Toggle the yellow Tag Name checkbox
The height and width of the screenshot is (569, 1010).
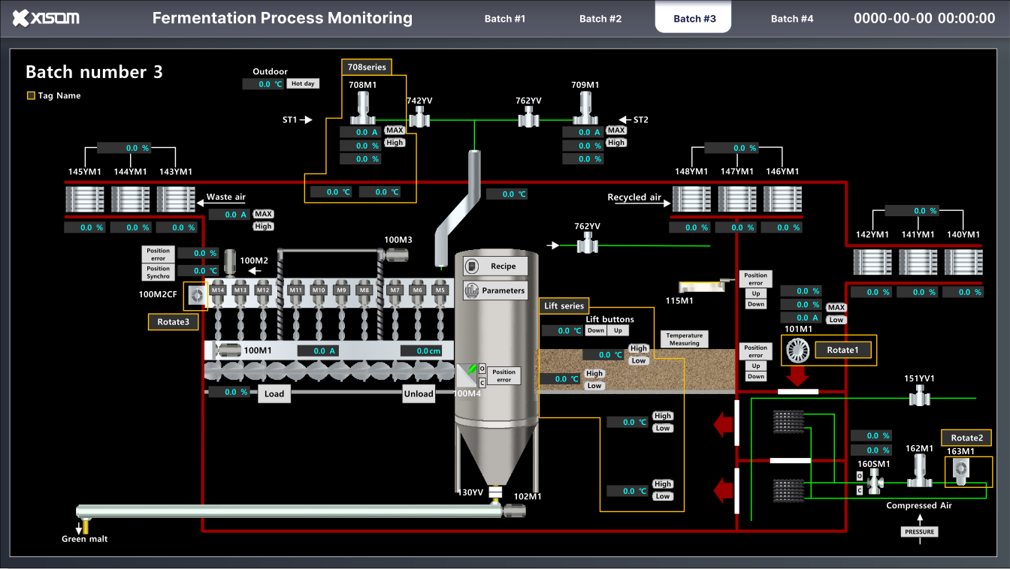31,95
